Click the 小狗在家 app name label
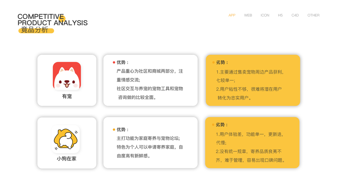 pyautogui.click(x=67, y=158)
